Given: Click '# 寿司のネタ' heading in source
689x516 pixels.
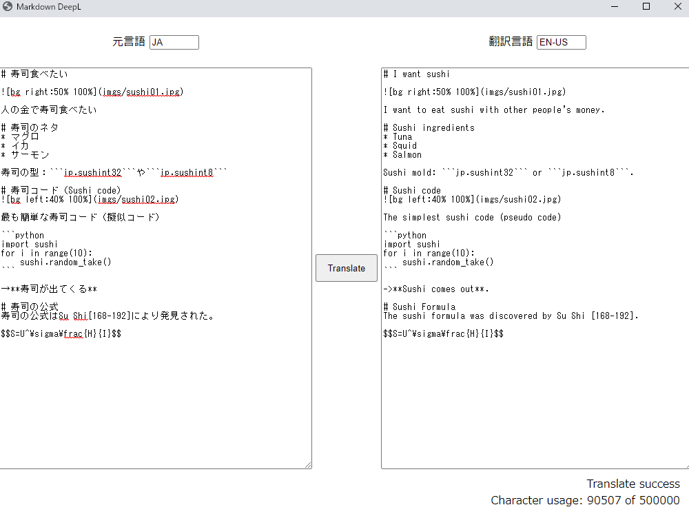Looking at the screenshot, I should 30,127.
